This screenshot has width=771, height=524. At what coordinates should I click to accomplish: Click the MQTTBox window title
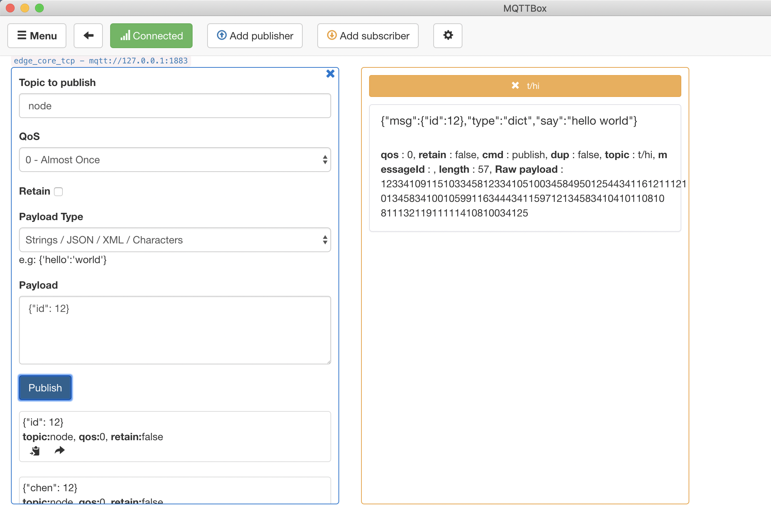click(x=525, y=8)
